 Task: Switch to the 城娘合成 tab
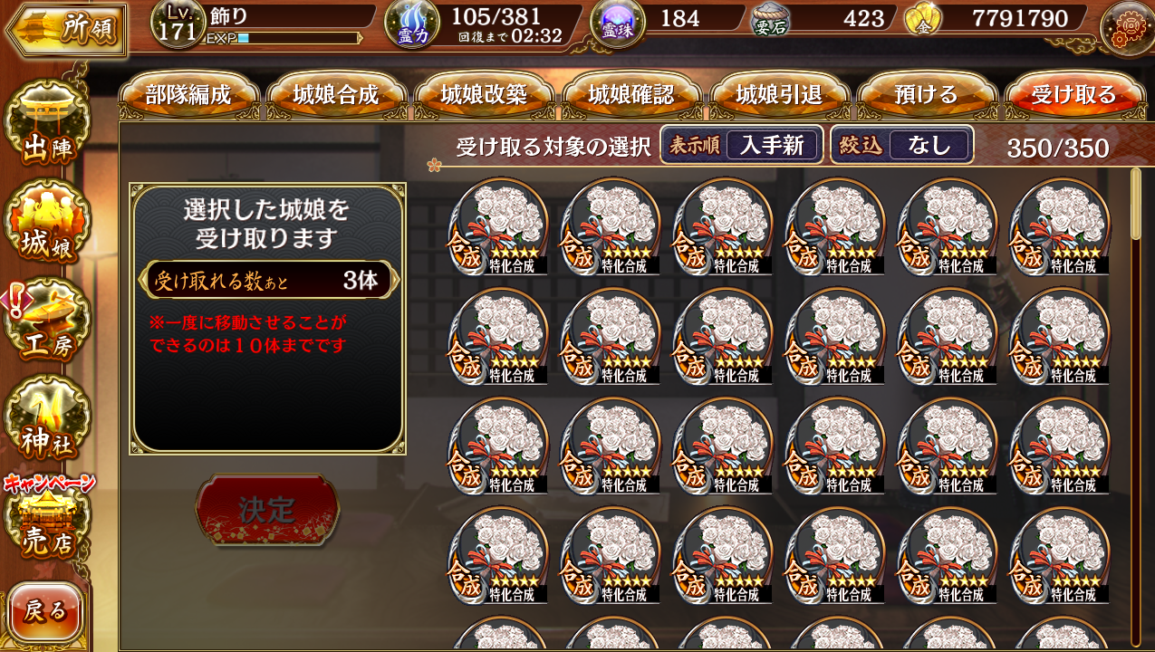[x=336, y=95]
